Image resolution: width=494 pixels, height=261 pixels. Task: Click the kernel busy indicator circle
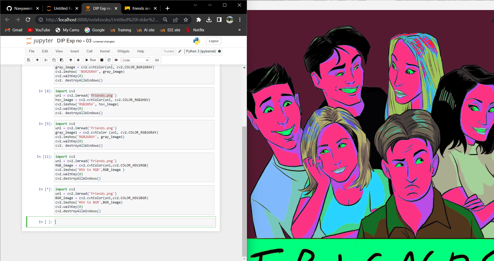tap(219, 51)
